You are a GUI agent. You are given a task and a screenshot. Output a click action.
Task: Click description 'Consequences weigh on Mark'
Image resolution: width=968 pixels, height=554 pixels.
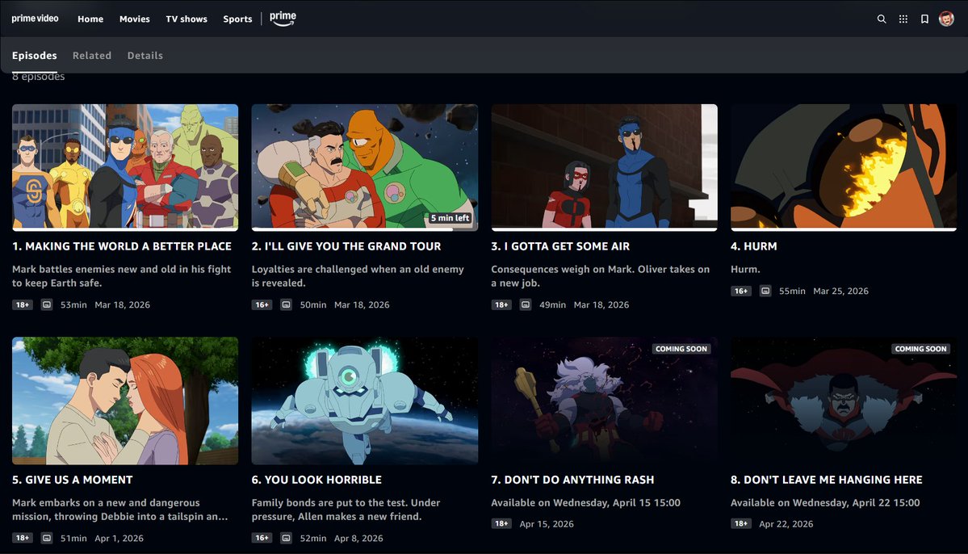click(600, 276)
